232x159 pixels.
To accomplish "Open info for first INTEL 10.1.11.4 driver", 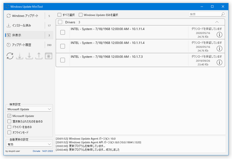I will click(x=219, y=35).
